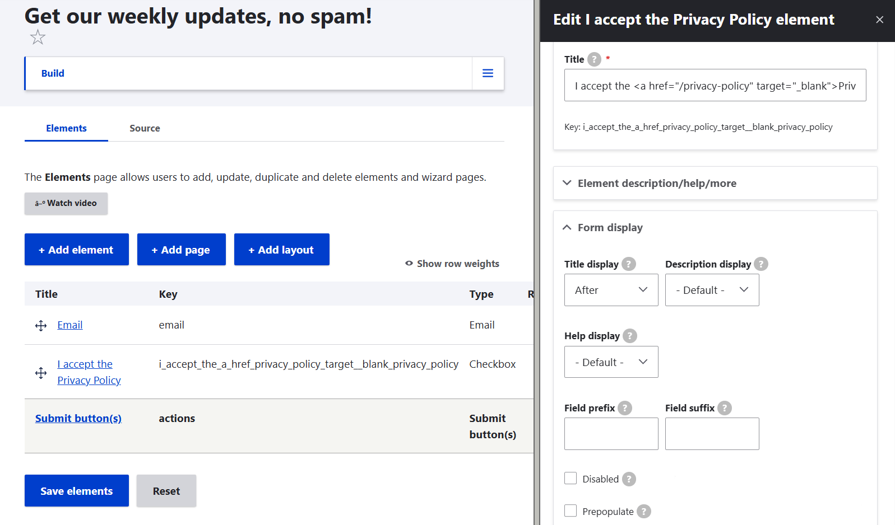Focus the Field prefix input
895x525 pixels.
pyautogui.click(x=611, y=434)
